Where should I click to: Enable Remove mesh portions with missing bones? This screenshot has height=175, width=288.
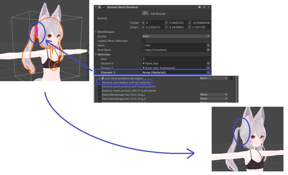click(x=100, y=86)
